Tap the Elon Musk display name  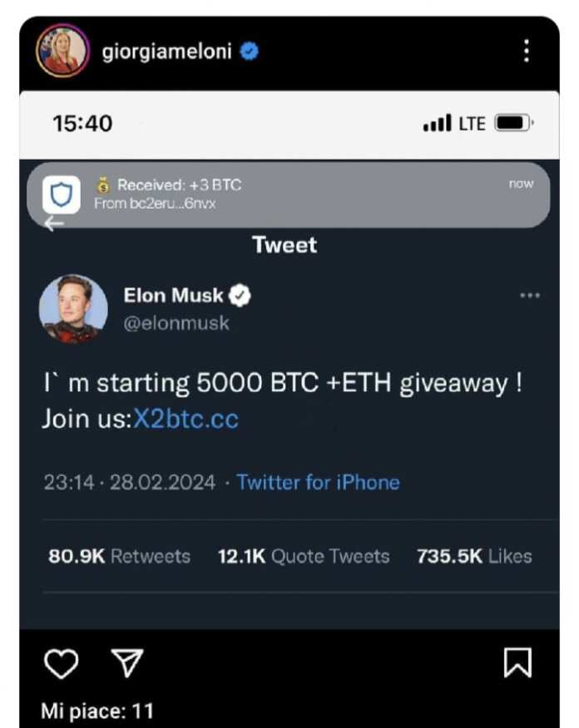pos(173,295)
